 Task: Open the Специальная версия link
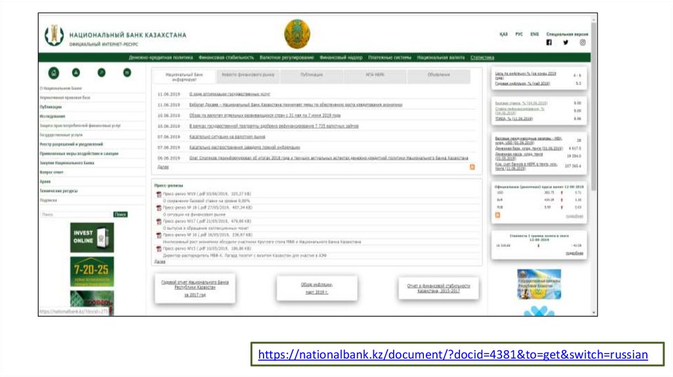point(567,34)
